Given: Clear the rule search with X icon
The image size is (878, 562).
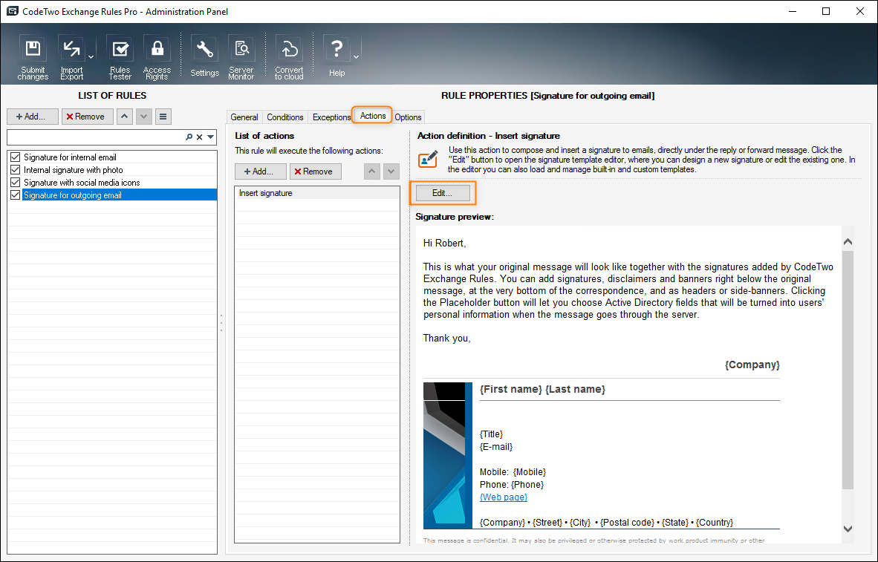Looking at the screenshot, I should [199, 137].
